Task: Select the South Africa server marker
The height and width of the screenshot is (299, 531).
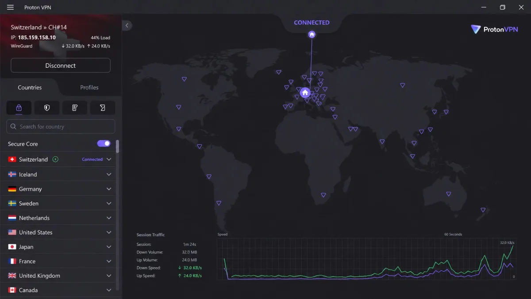Action: pos(323,195)
